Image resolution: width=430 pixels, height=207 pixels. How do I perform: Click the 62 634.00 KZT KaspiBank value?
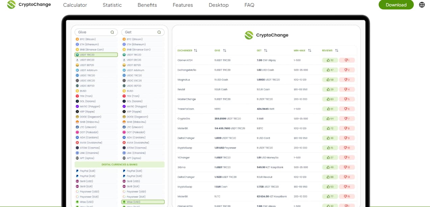click(272, 196)
